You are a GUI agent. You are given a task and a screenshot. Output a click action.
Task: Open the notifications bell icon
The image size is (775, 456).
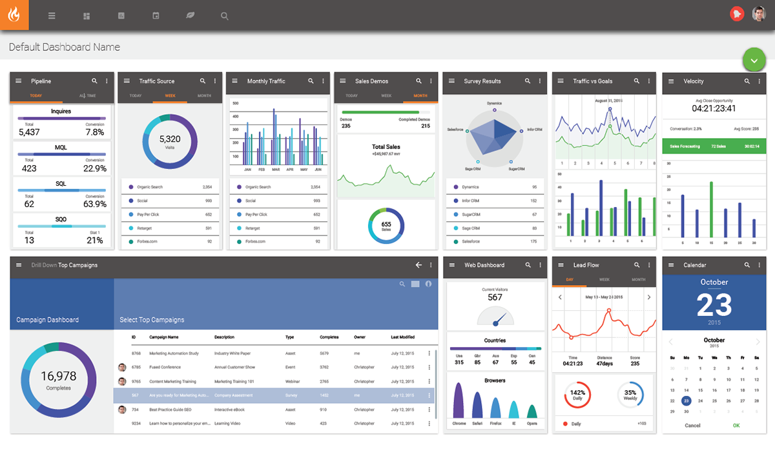coord(737,14)
